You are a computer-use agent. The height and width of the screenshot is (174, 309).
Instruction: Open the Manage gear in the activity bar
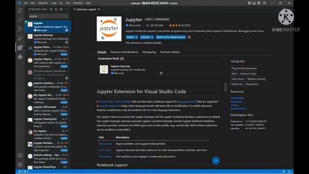pos(20,164)
